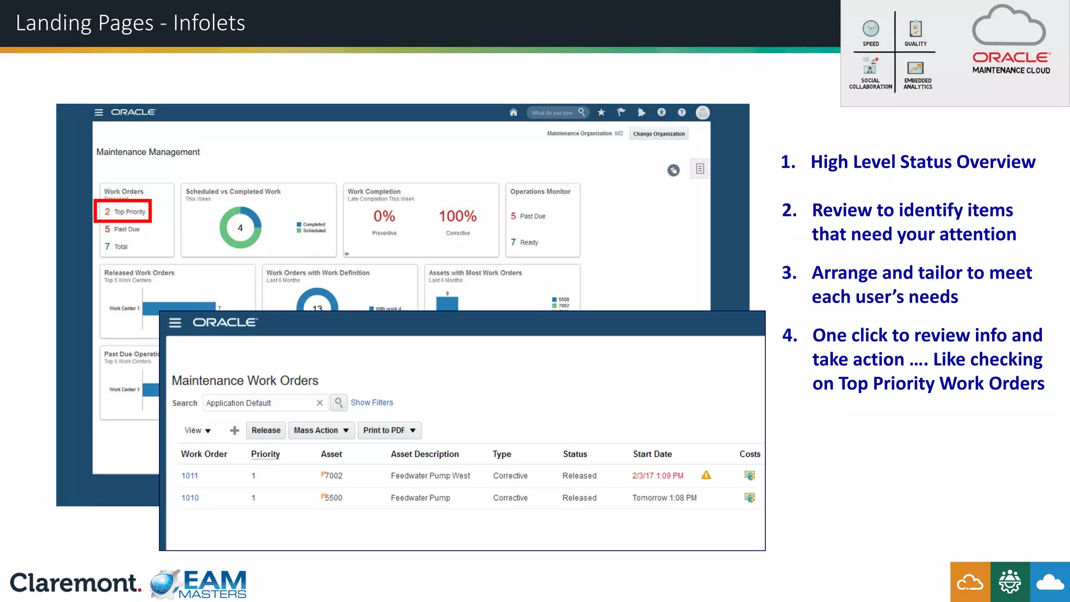Screen dimensions: 1070x602
Task: Open the accessibility settings icon
Action: pyautogui.click(x=661, y=112)
